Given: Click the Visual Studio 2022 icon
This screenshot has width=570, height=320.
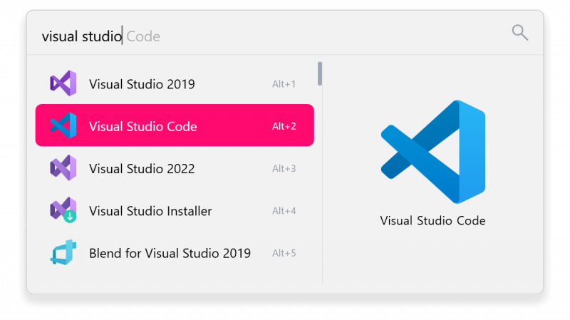Looking at the screenshot, I should click(x=63, y=169).
